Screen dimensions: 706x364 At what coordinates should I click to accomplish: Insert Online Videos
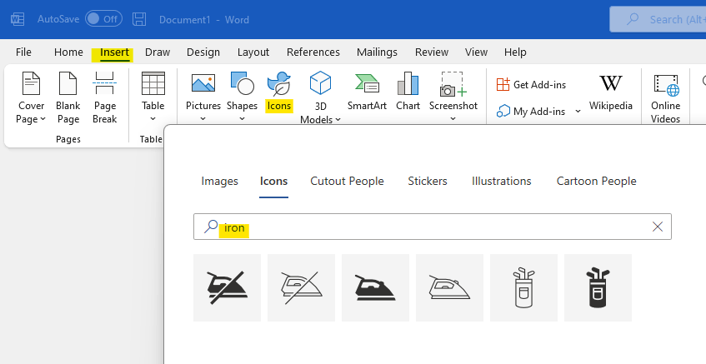665,99
